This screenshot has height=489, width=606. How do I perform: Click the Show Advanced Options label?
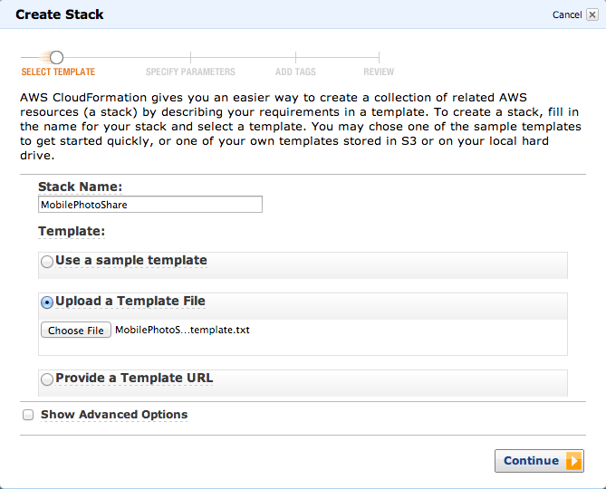(x=114, y=415)
